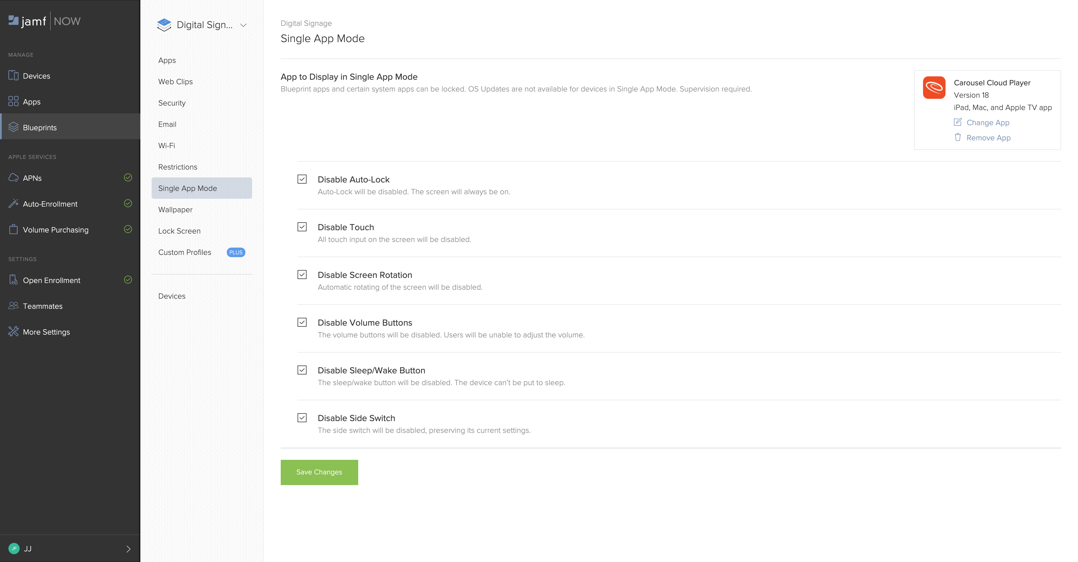Click the Save Changes button
Screen dimensions: 1078x562
(319, 472)
